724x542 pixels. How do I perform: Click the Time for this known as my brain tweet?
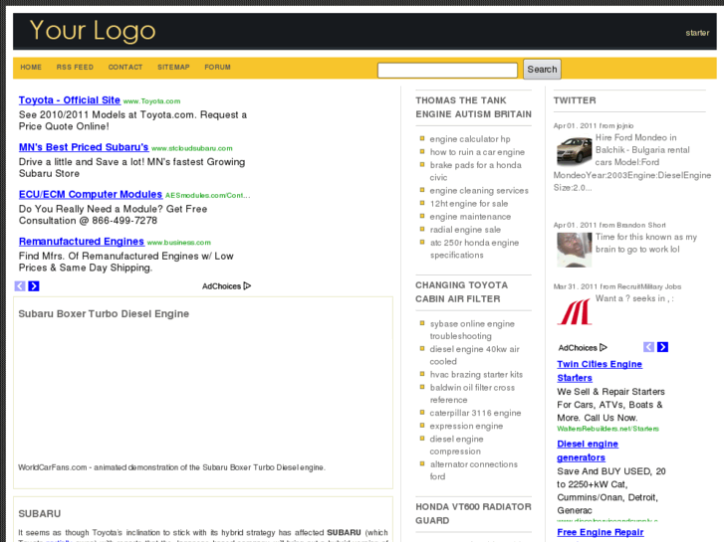click(x=646, y=243)
